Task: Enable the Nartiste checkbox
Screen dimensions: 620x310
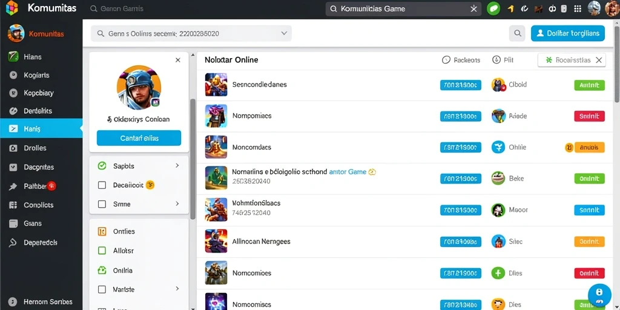Action: click(x=102, y=289)
